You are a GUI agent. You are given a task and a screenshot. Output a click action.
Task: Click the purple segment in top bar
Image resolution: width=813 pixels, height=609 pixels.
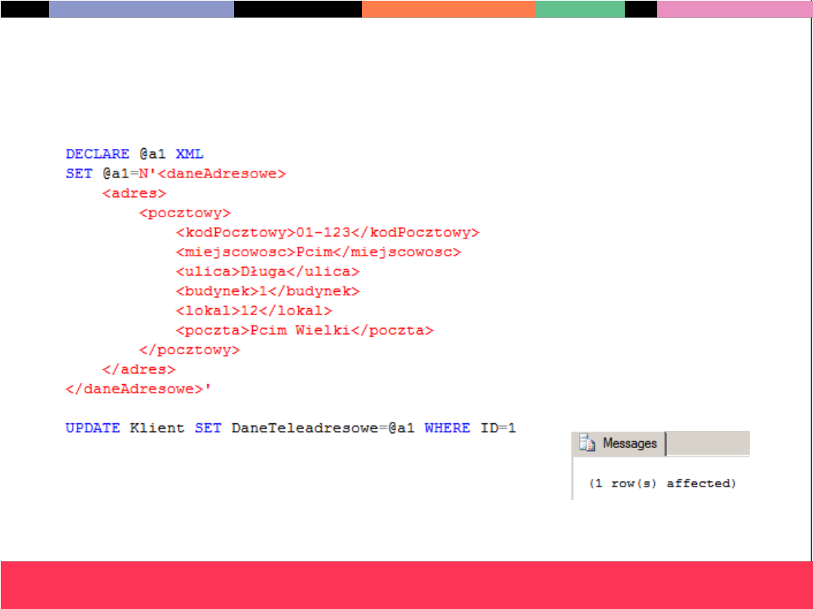pos(142,9)
